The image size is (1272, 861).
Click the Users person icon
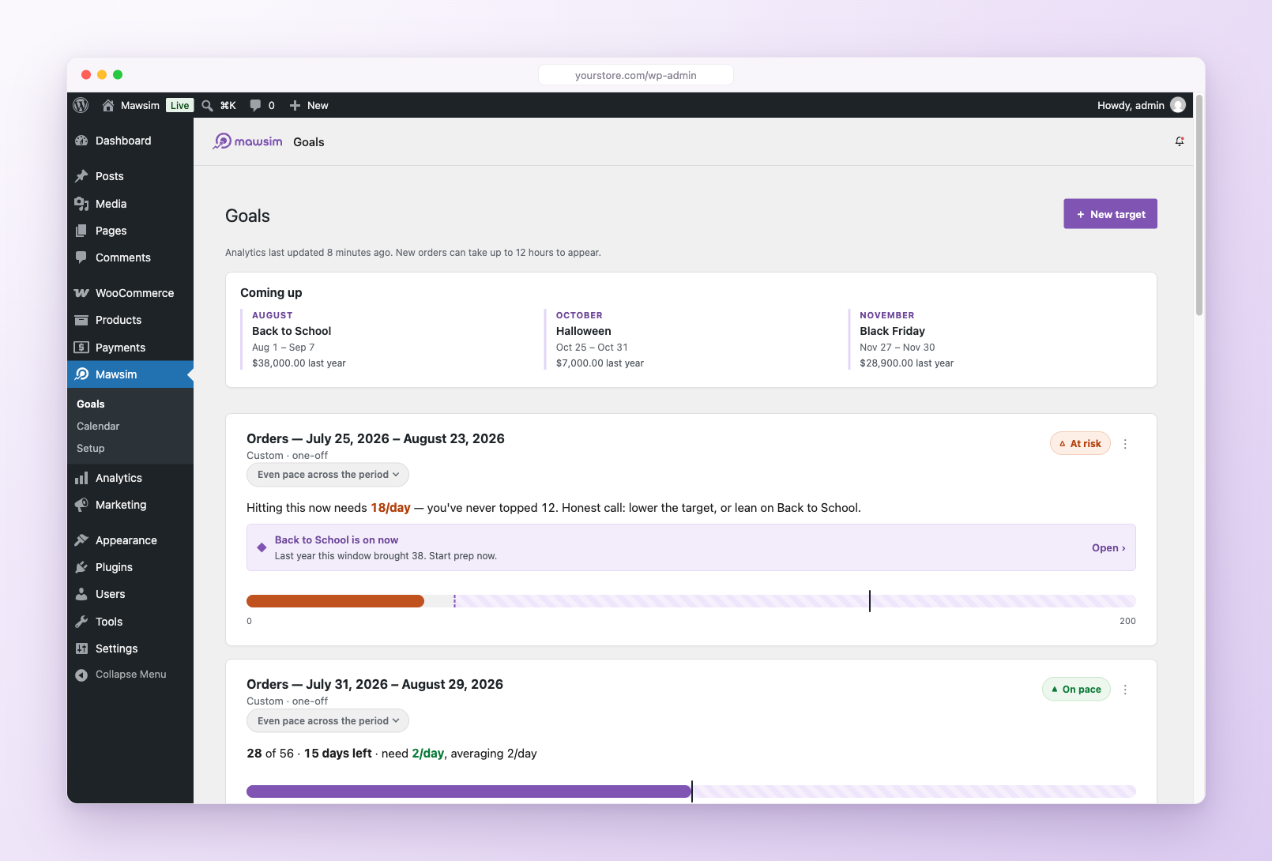click(x=81, y=594)
